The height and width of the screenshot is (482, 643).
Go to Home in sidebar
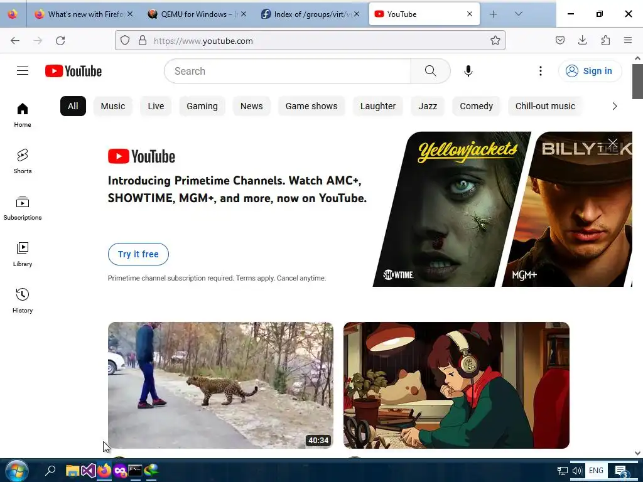(23, 115)
